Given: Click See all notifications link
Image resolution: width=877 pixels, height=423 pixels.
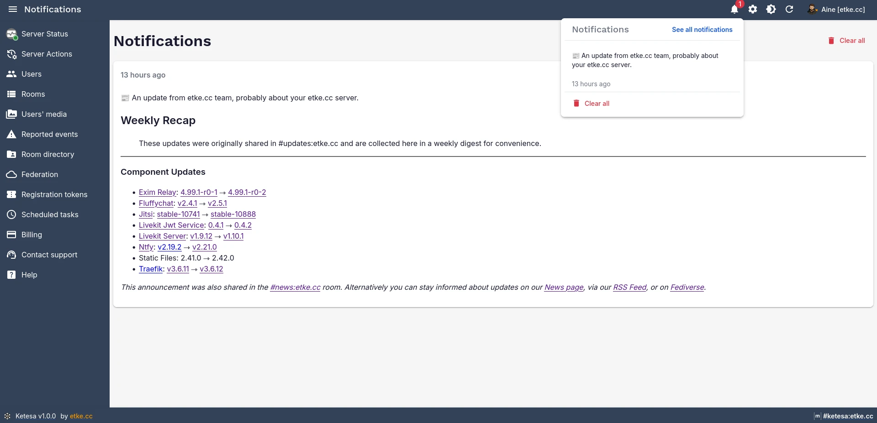Looking at the screenshot, I should [702, 30].
